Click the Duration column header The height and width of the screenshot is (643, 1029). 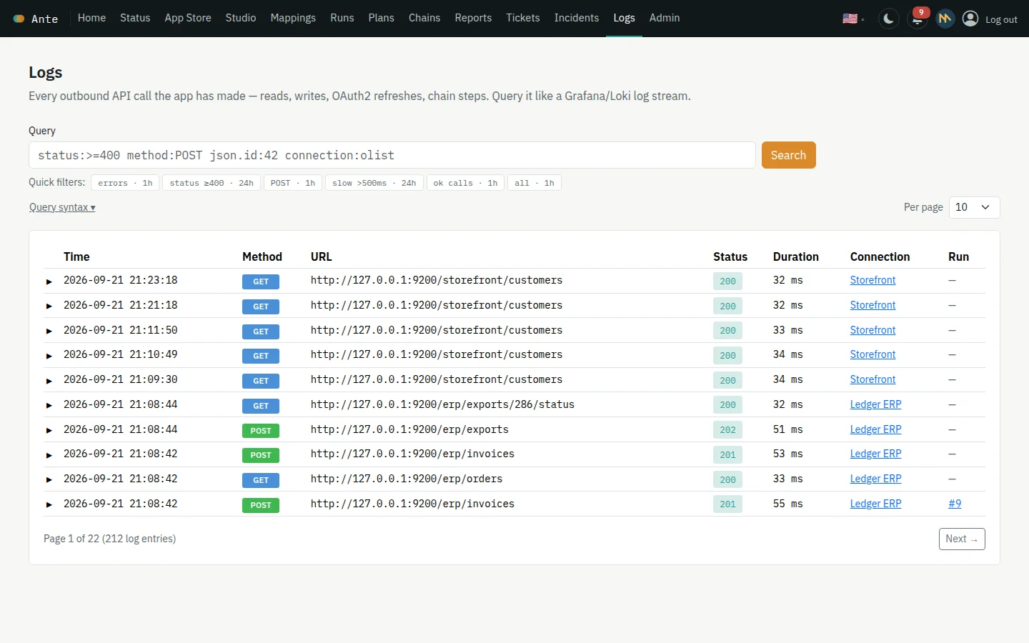[x=795, y=256]
